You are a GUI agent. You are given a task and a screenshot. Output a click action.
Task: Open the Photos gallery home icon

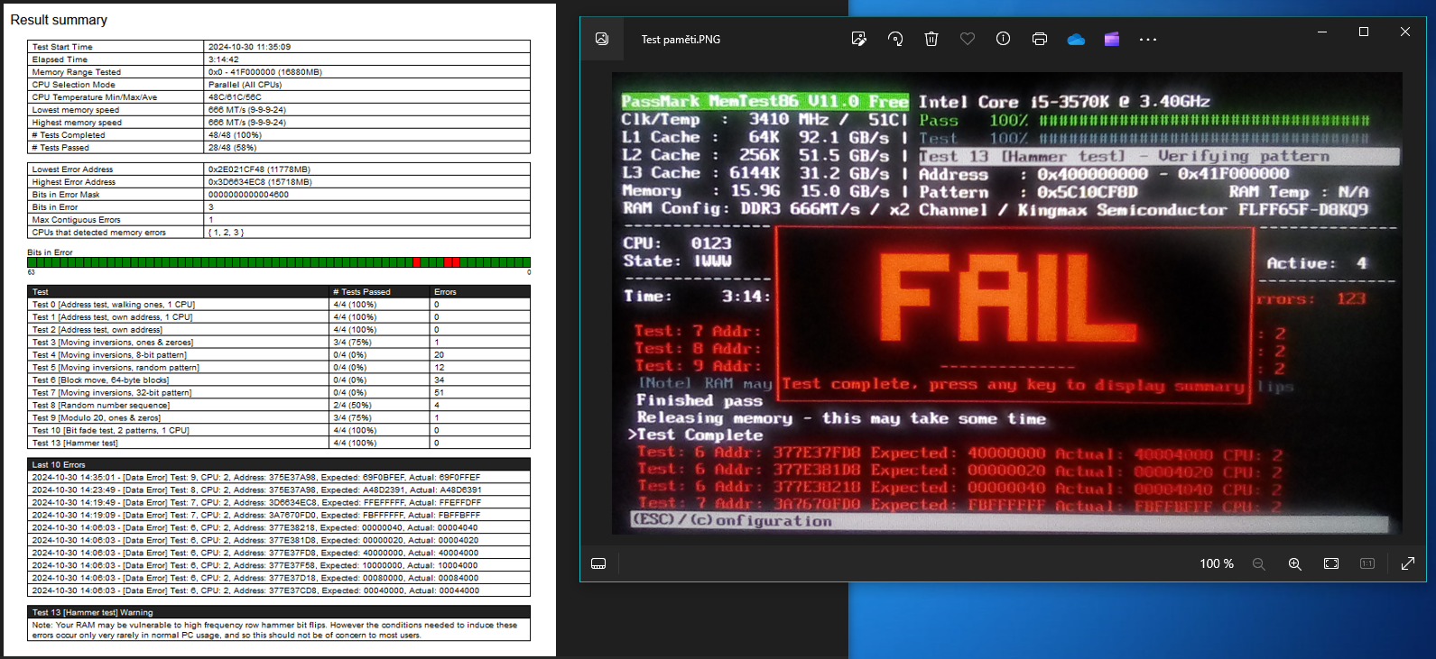pos(602,39)
